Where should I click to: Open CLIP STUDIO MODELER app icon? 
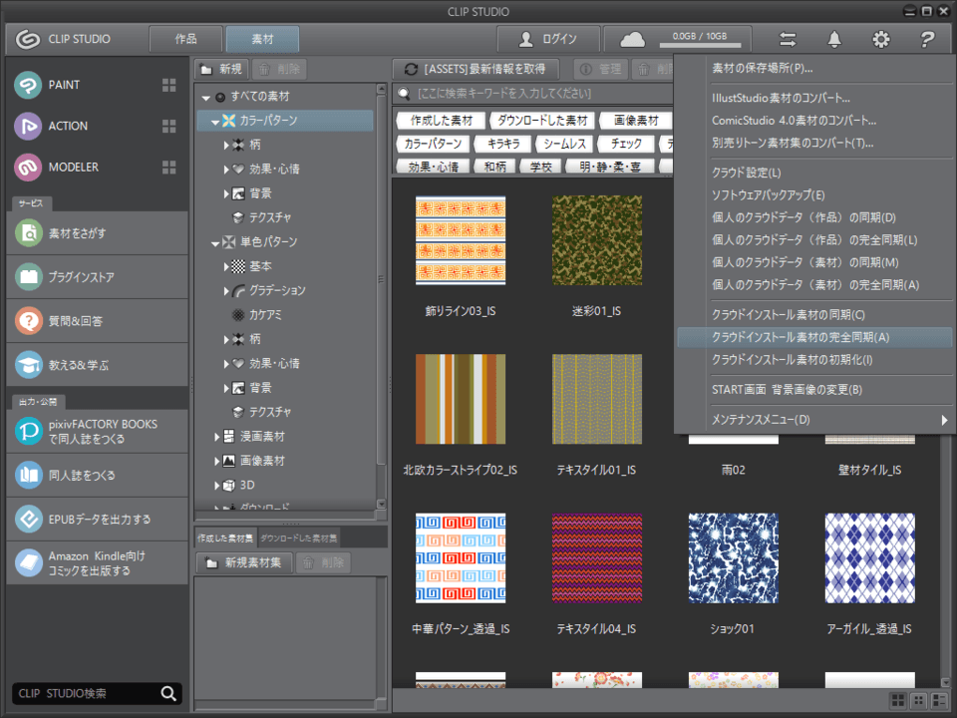(x=30, y=167)
